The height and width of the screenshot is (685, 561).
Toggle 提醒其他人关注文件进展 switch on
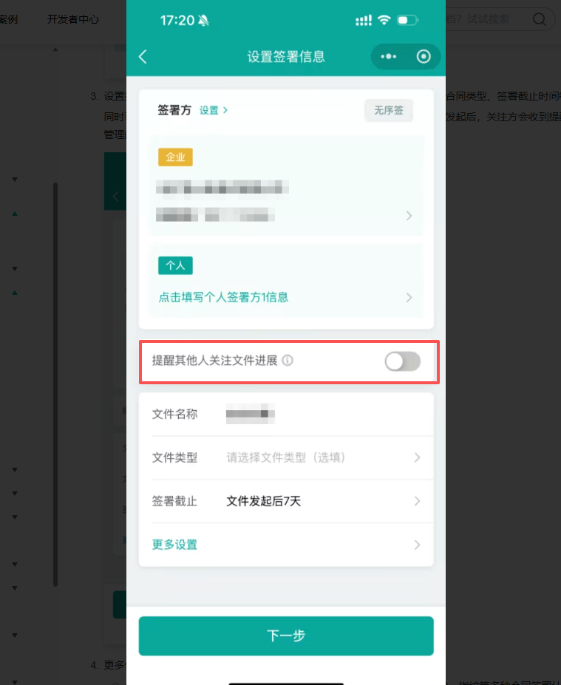click(x=402, y=362)
